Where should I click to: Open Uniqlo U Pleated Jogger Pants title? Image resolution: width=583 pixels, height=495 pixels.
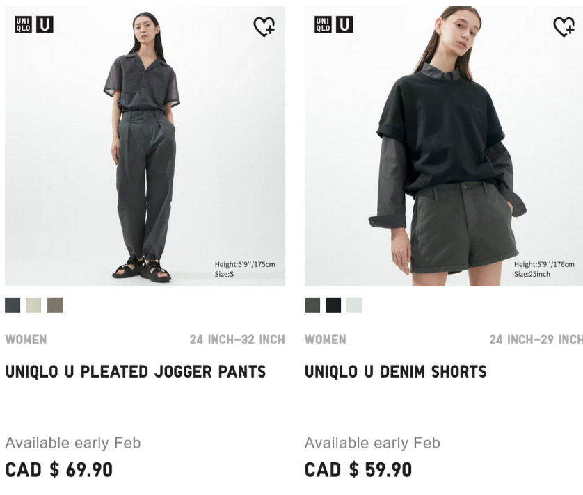click(x=136, y=372)
